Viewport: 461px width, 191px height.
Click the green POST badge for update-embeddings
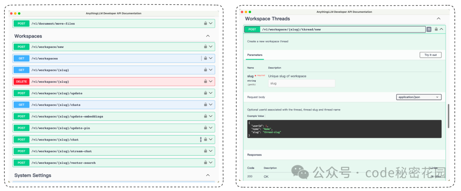point(21,116)
